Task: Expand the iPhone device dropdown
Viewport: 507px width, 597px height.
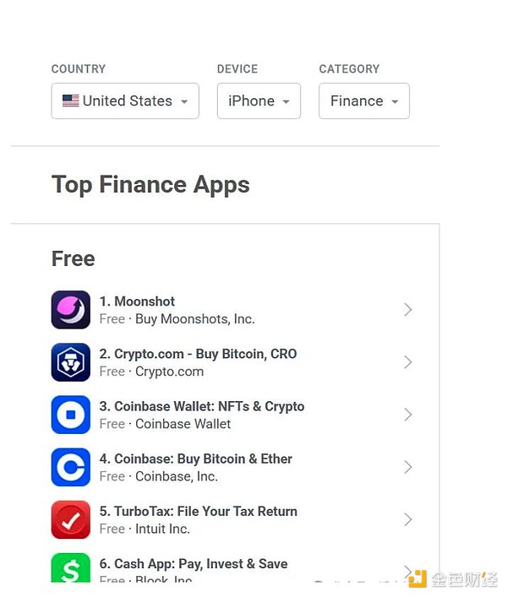Action: click(x=259, y=100)
